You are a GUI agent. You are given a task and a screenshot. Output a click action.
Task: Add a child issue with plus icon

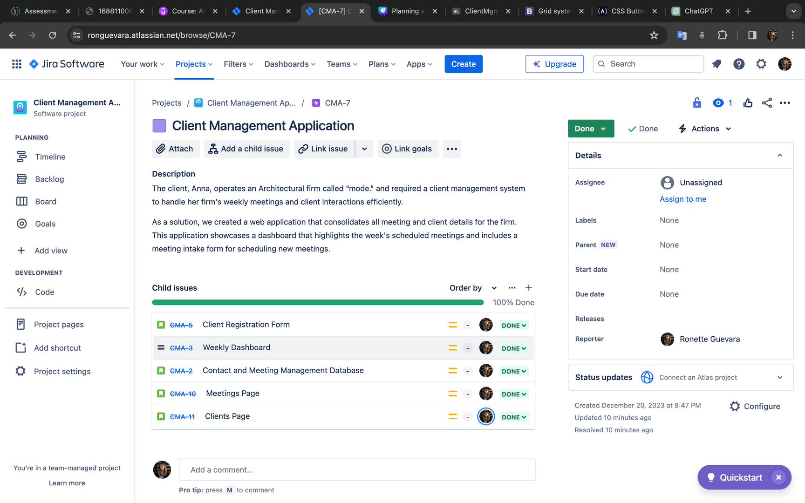click(529, 288)
